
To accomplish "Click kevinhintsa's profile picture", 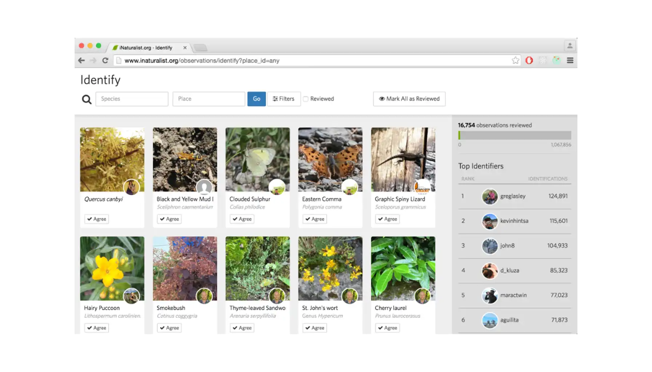I will pyautogui.click(x=490, y=221).
